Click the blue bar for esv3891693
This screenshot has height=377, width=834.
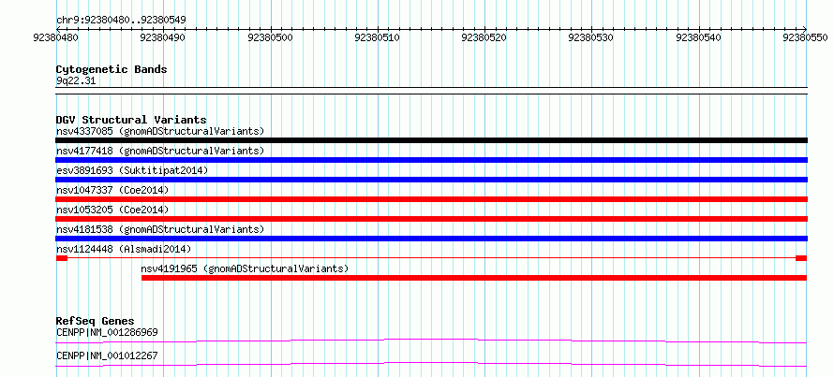click(431, 180)
